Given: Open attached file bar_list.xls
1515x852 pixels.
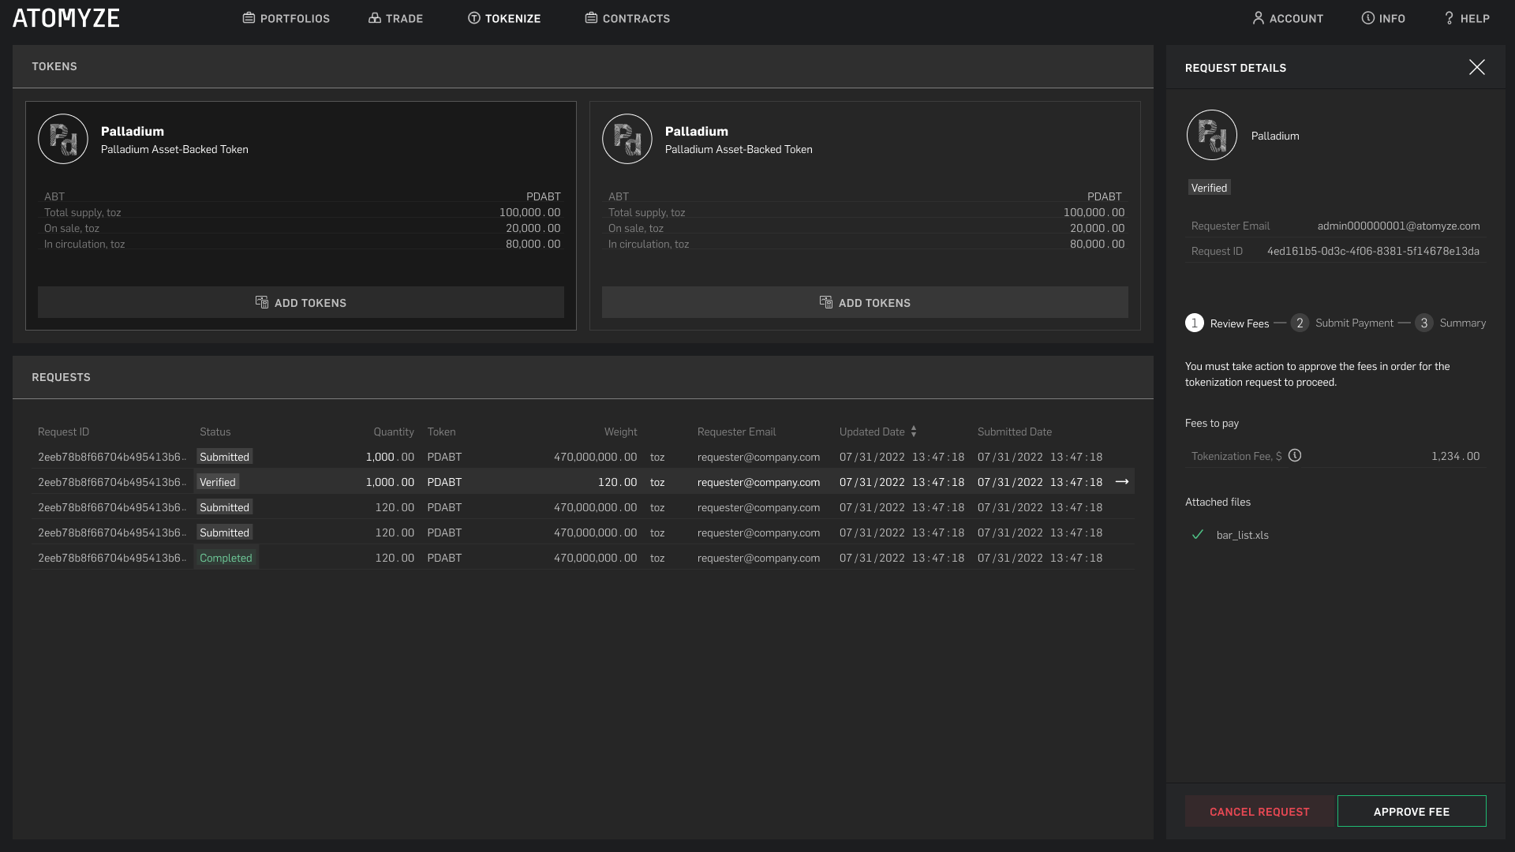Looking at the screenshot, I should point(1242,535).
